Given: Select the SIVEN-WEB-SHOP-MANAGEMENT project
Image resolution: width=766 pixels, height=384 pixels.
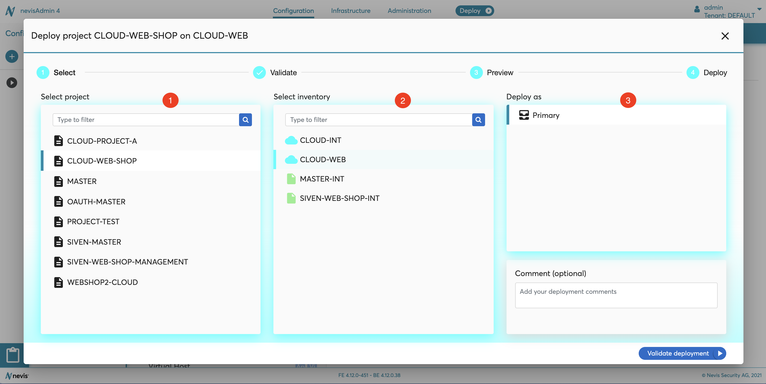Looking at the screenshot, I should pos(127,262).
